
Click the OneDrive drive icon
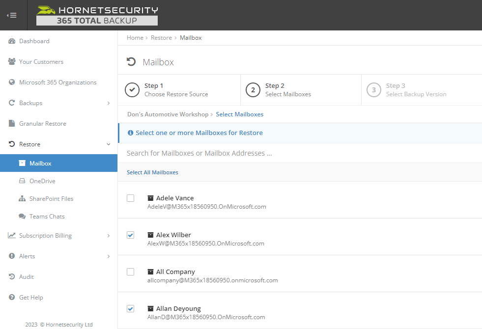pos(22,181)
